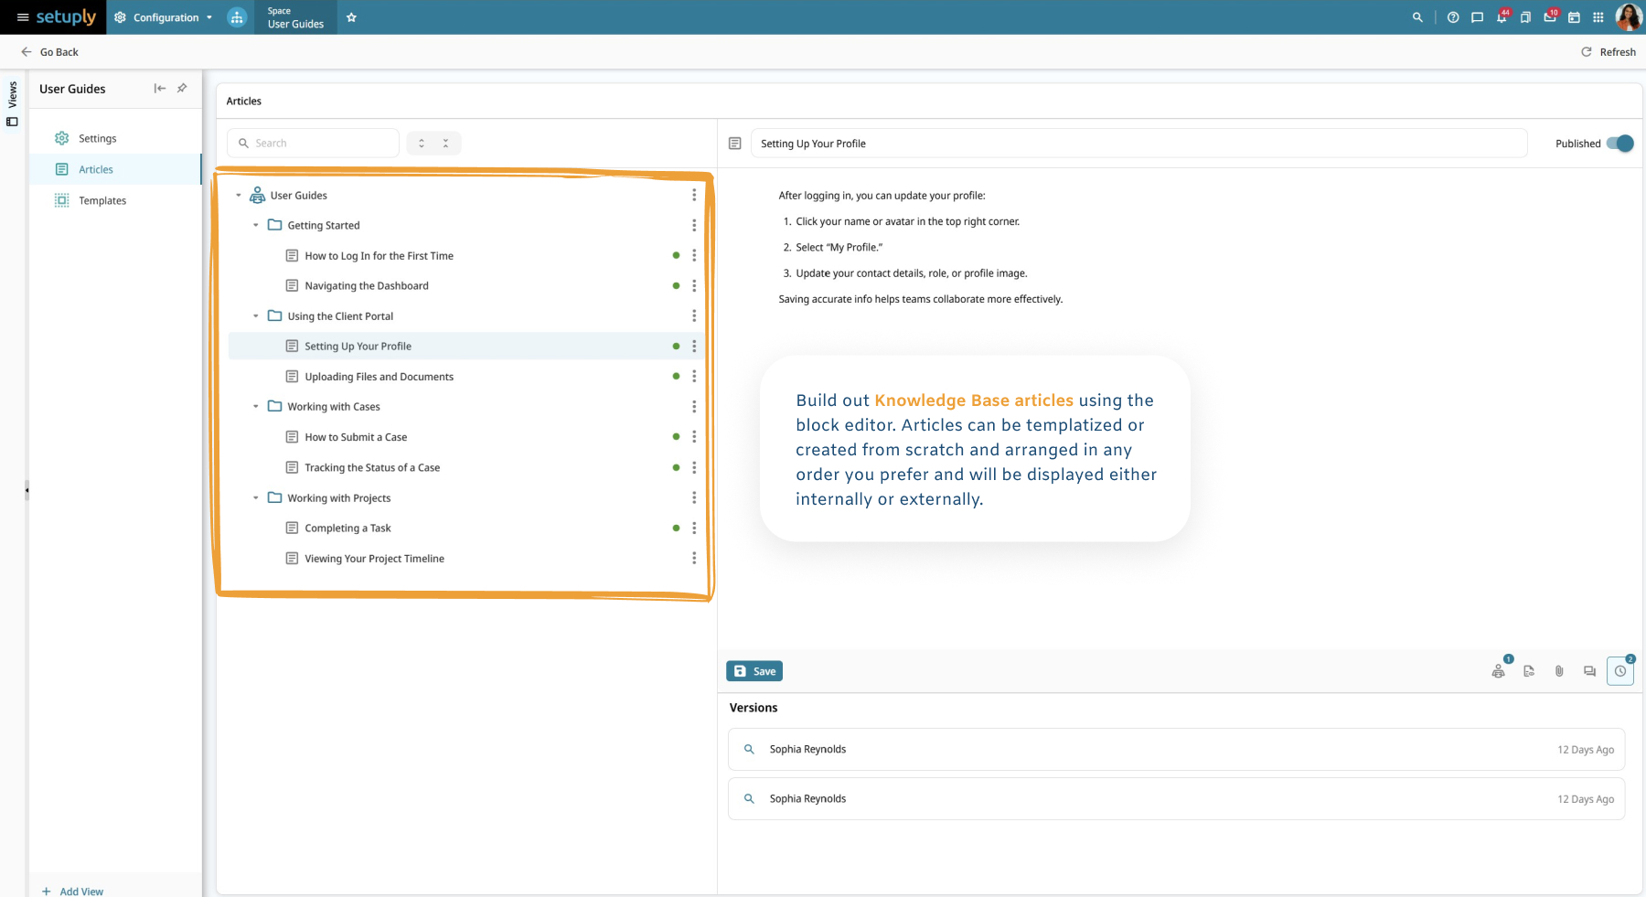The image size is (1646, 897).
Task: Open the calendar icon in the top bar
Action: [1575, 17]
